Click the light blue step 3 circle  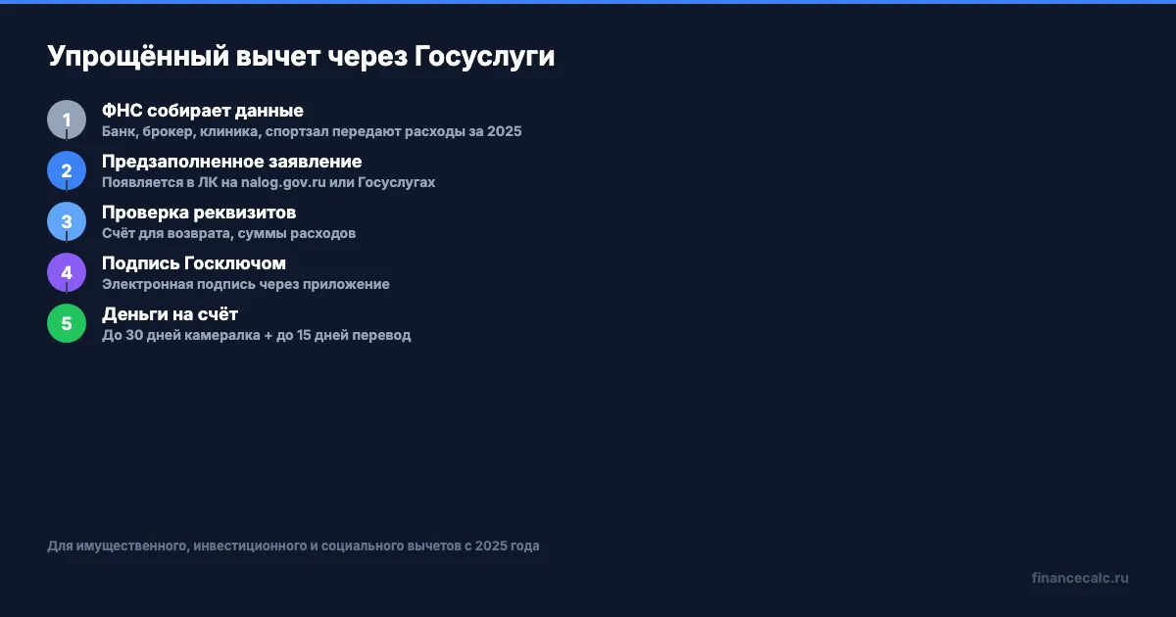[67, 221]
